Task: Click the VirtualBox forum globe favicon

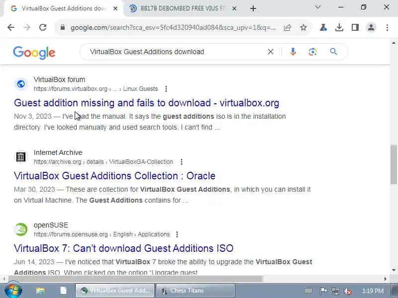Action: pyautogui.click(x=21, y=84)
